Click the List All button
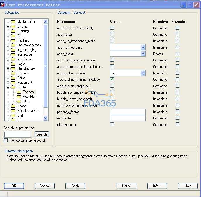Image resolution: width=201 pixels, height=197 pixels. click(x=127, y=186)
